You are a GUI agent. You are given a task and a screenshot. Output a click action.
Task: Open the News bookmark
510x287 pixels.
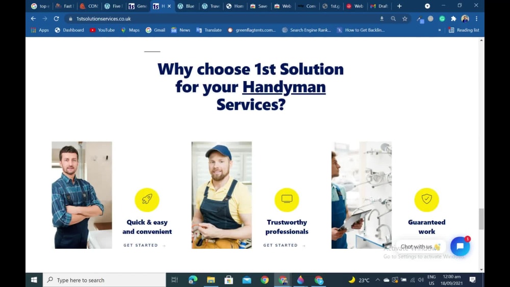[x=181, y=30]
